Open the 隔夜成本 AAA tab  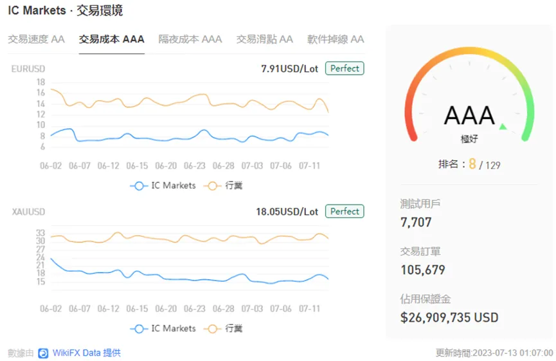tap(190, 39)
